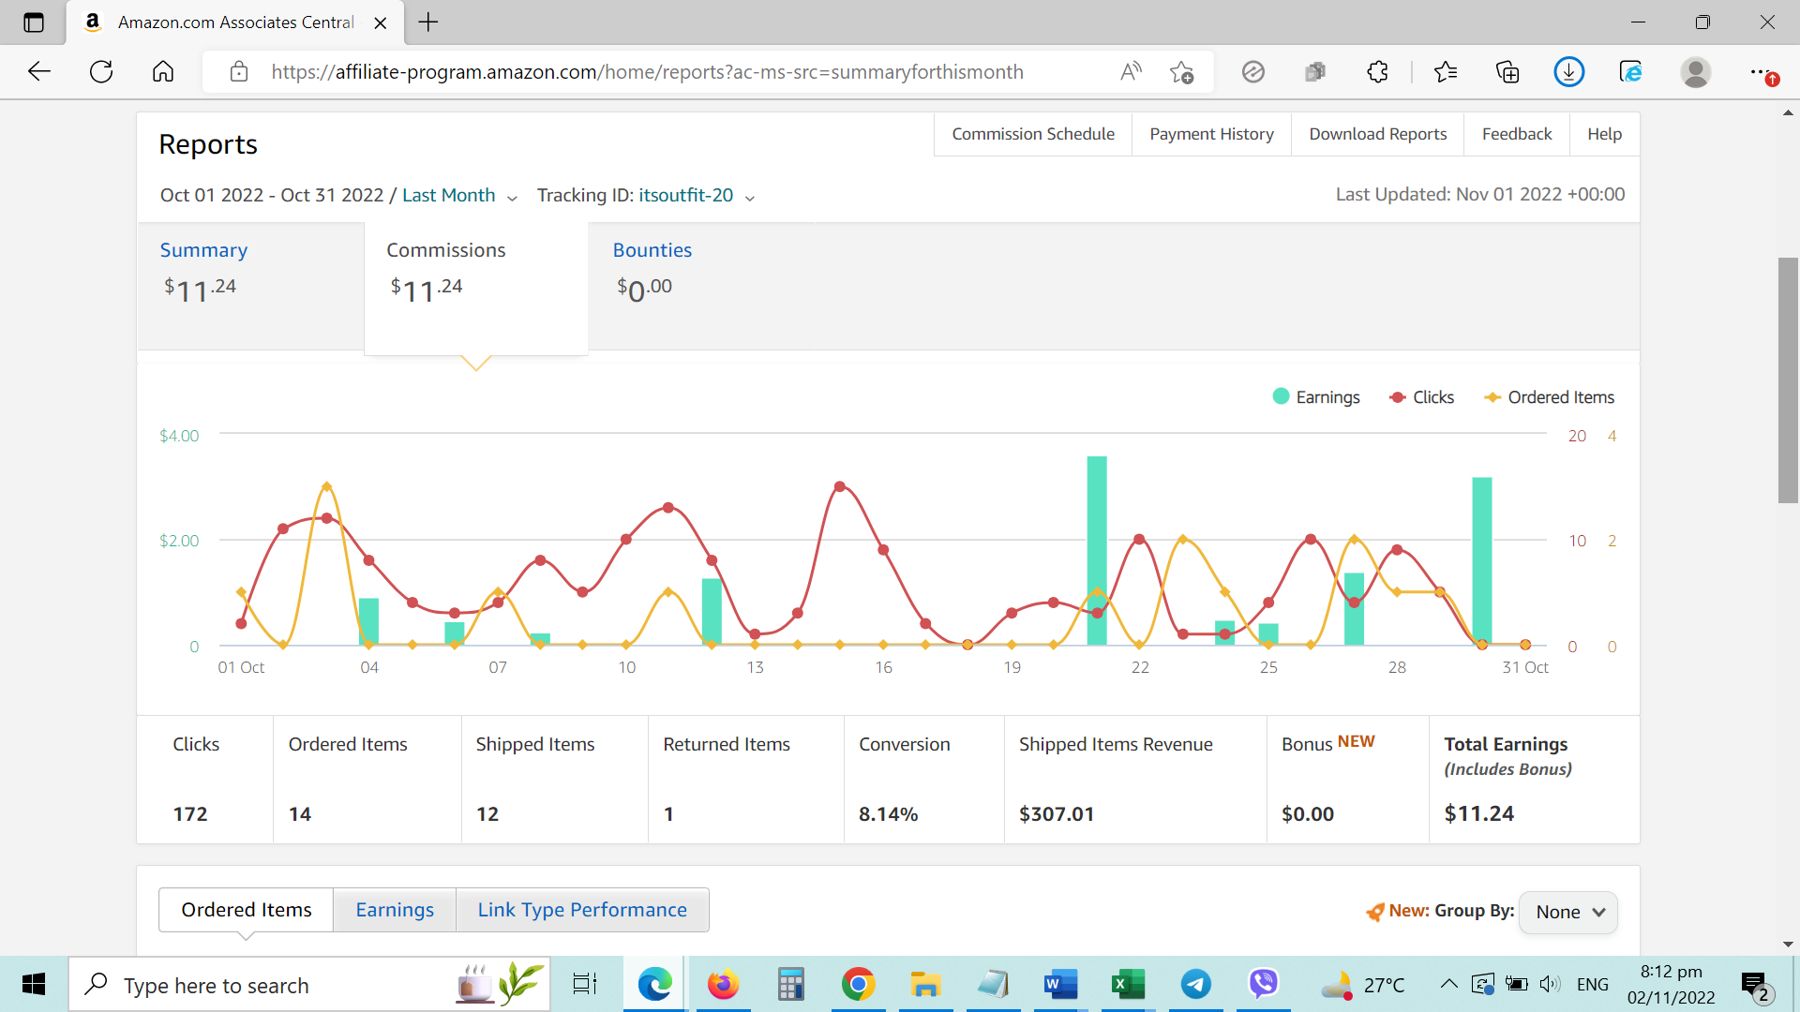This screenshot has height=1012, width=1800.
Task: Click the circular slash icon in the toolbar
Action: pos(1253,71)
